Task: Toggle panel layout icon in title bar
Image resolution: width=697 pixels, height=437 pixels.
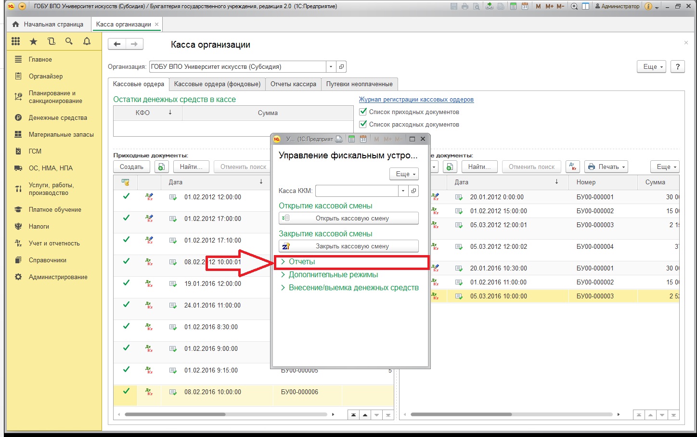Action: tap(585, 6)
